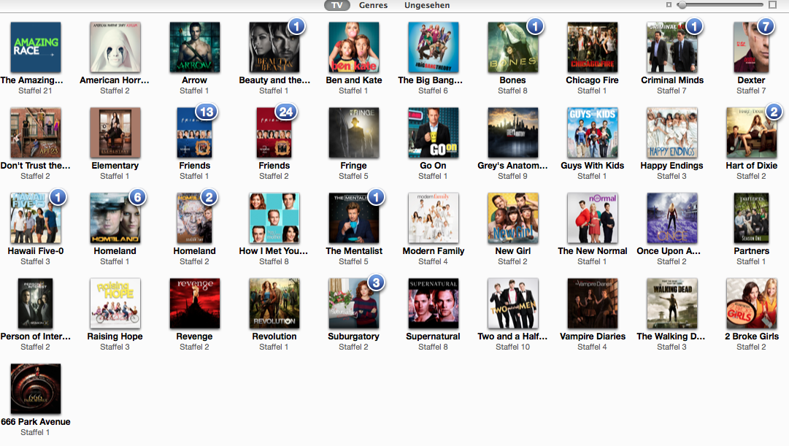The image size is (789, 446).
Task: Click the badge 6 on Homeland Staffel 1
Action: [x=137, y=197]
